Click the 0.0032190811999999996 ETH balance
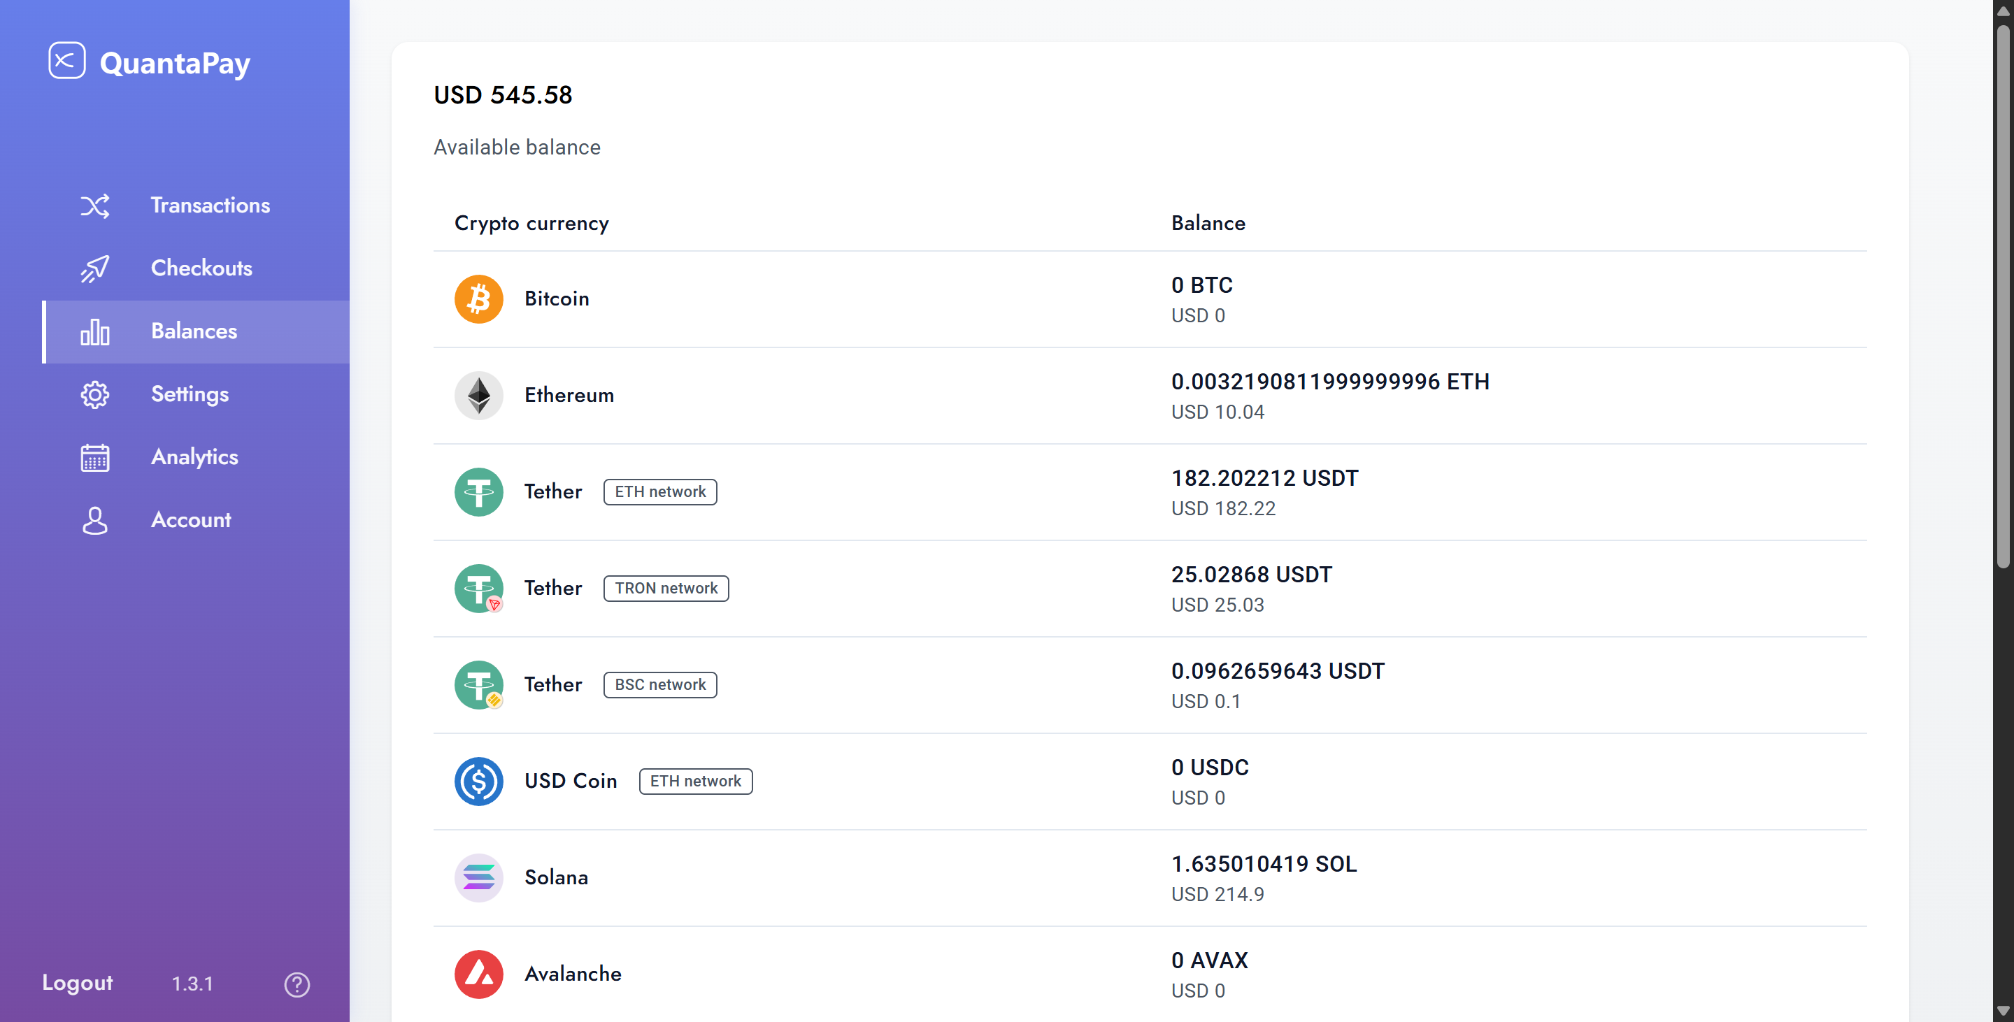 pyautogui.click(x=1330, y=382)
